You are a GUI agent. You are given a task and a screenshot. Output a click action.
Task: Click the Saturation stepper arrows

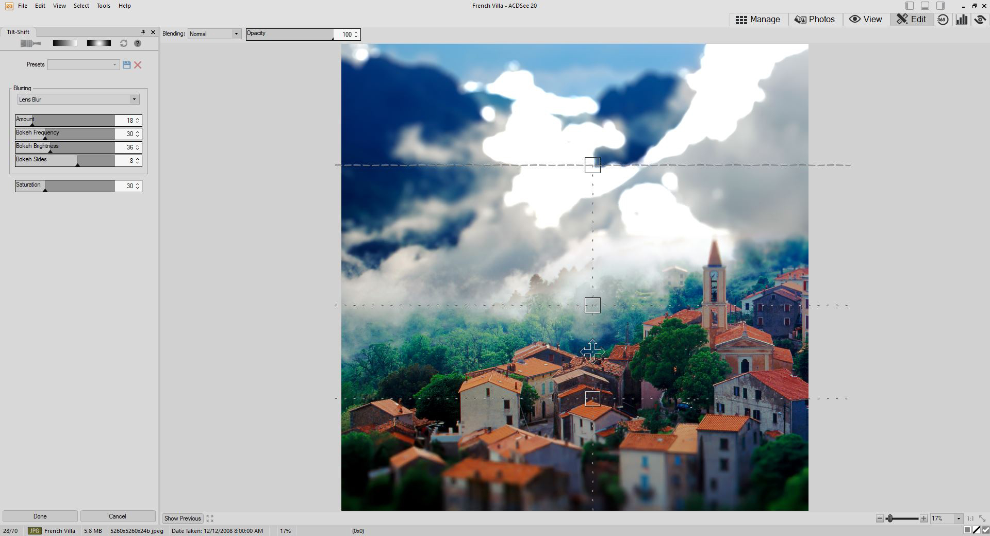(x=138, y=186)
